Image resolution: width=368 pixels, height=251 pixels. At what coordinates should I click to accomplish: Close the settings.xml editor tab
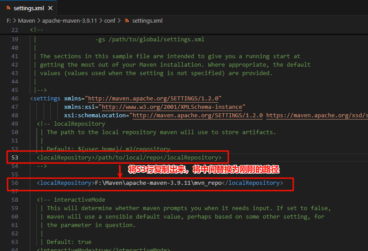pyautogui.click(x=49, y=8)
